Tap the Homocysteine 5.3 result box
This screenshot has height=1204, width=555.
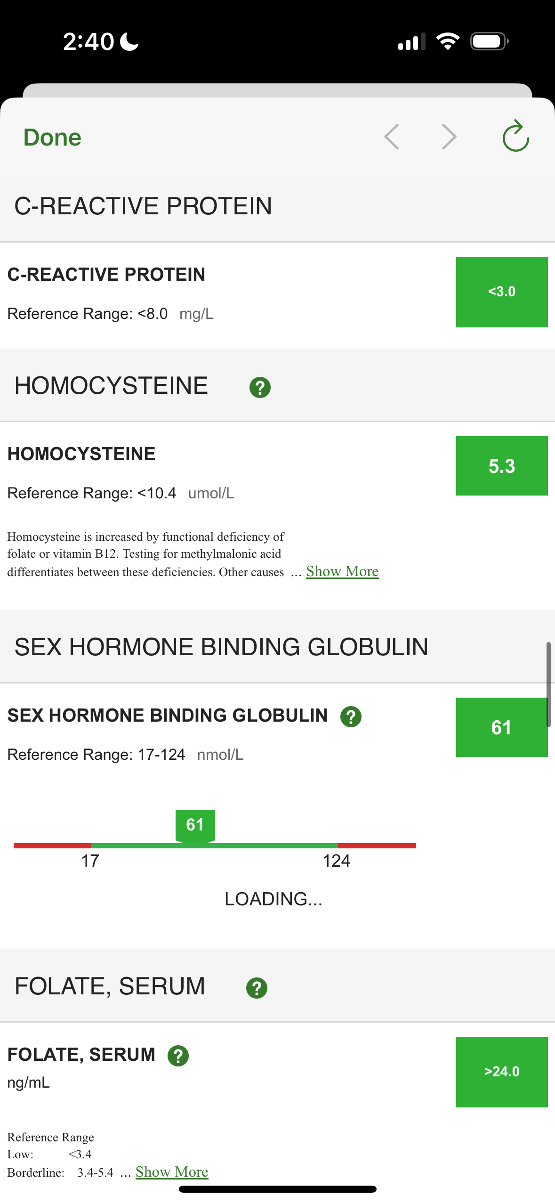tap(501, 466)
